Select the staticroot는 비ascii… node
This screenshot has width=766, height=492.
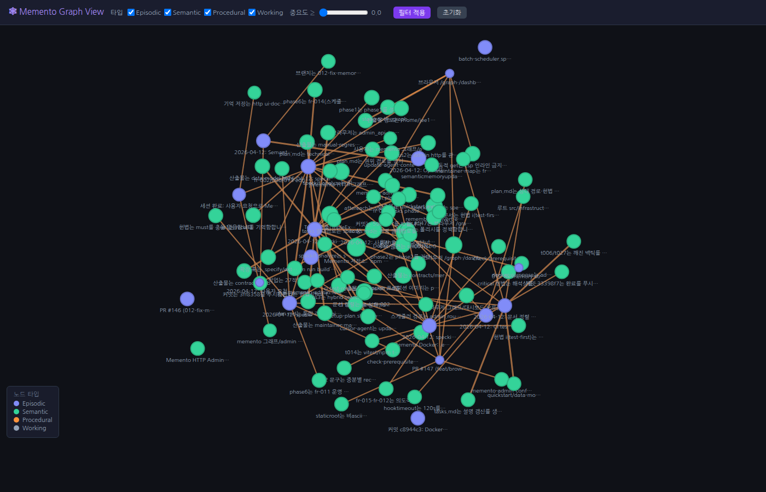tap(341, 404)
